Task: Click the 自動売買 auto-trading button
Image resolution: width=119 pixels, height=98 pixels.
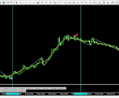Action: pos(8,3)
